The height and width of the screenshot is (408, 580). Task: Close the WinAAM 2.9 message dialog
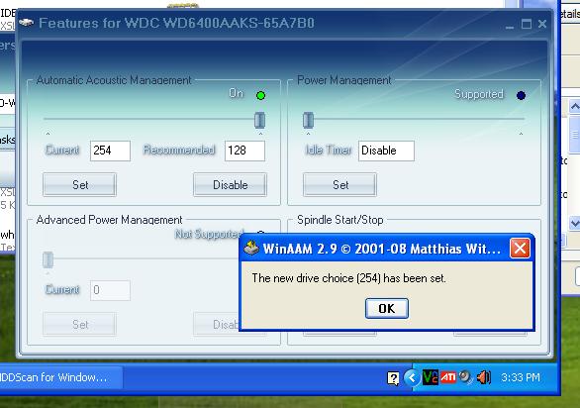click(520, 248)
